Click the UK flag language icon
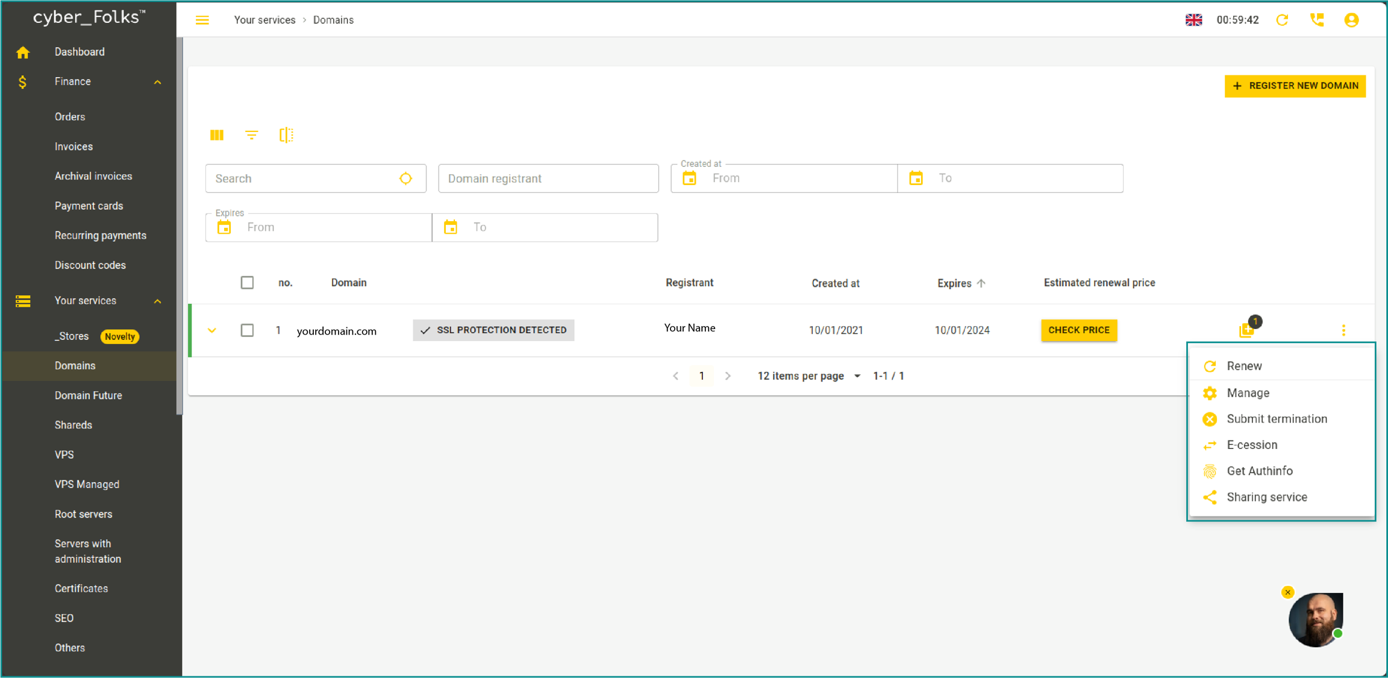 pos(1193,20)
